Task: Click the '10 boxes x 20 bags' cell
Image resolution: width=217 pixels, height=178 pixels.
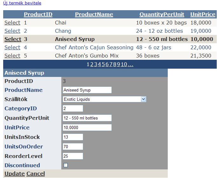Action: point(161,23)
